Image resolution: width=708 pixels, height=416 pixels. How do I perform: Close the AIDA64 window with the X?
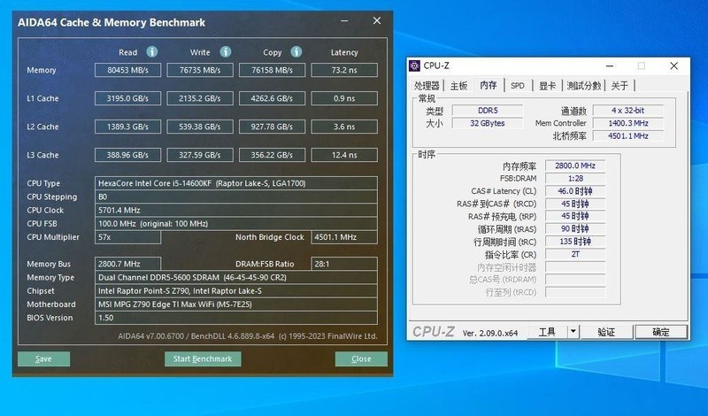pos(377,20)
